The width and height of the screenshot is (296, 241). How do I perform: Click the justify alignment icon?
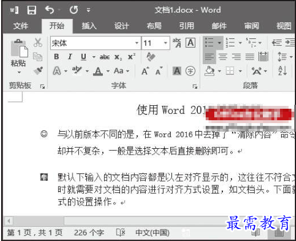pyautogui.click(x=250, y=57)
